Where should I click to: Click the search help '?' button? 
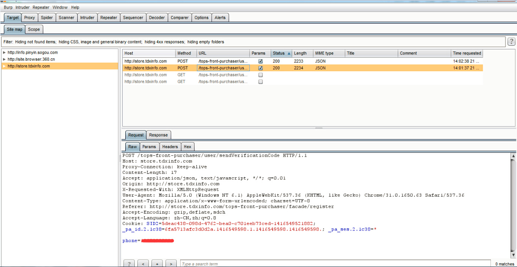[129, 264]
